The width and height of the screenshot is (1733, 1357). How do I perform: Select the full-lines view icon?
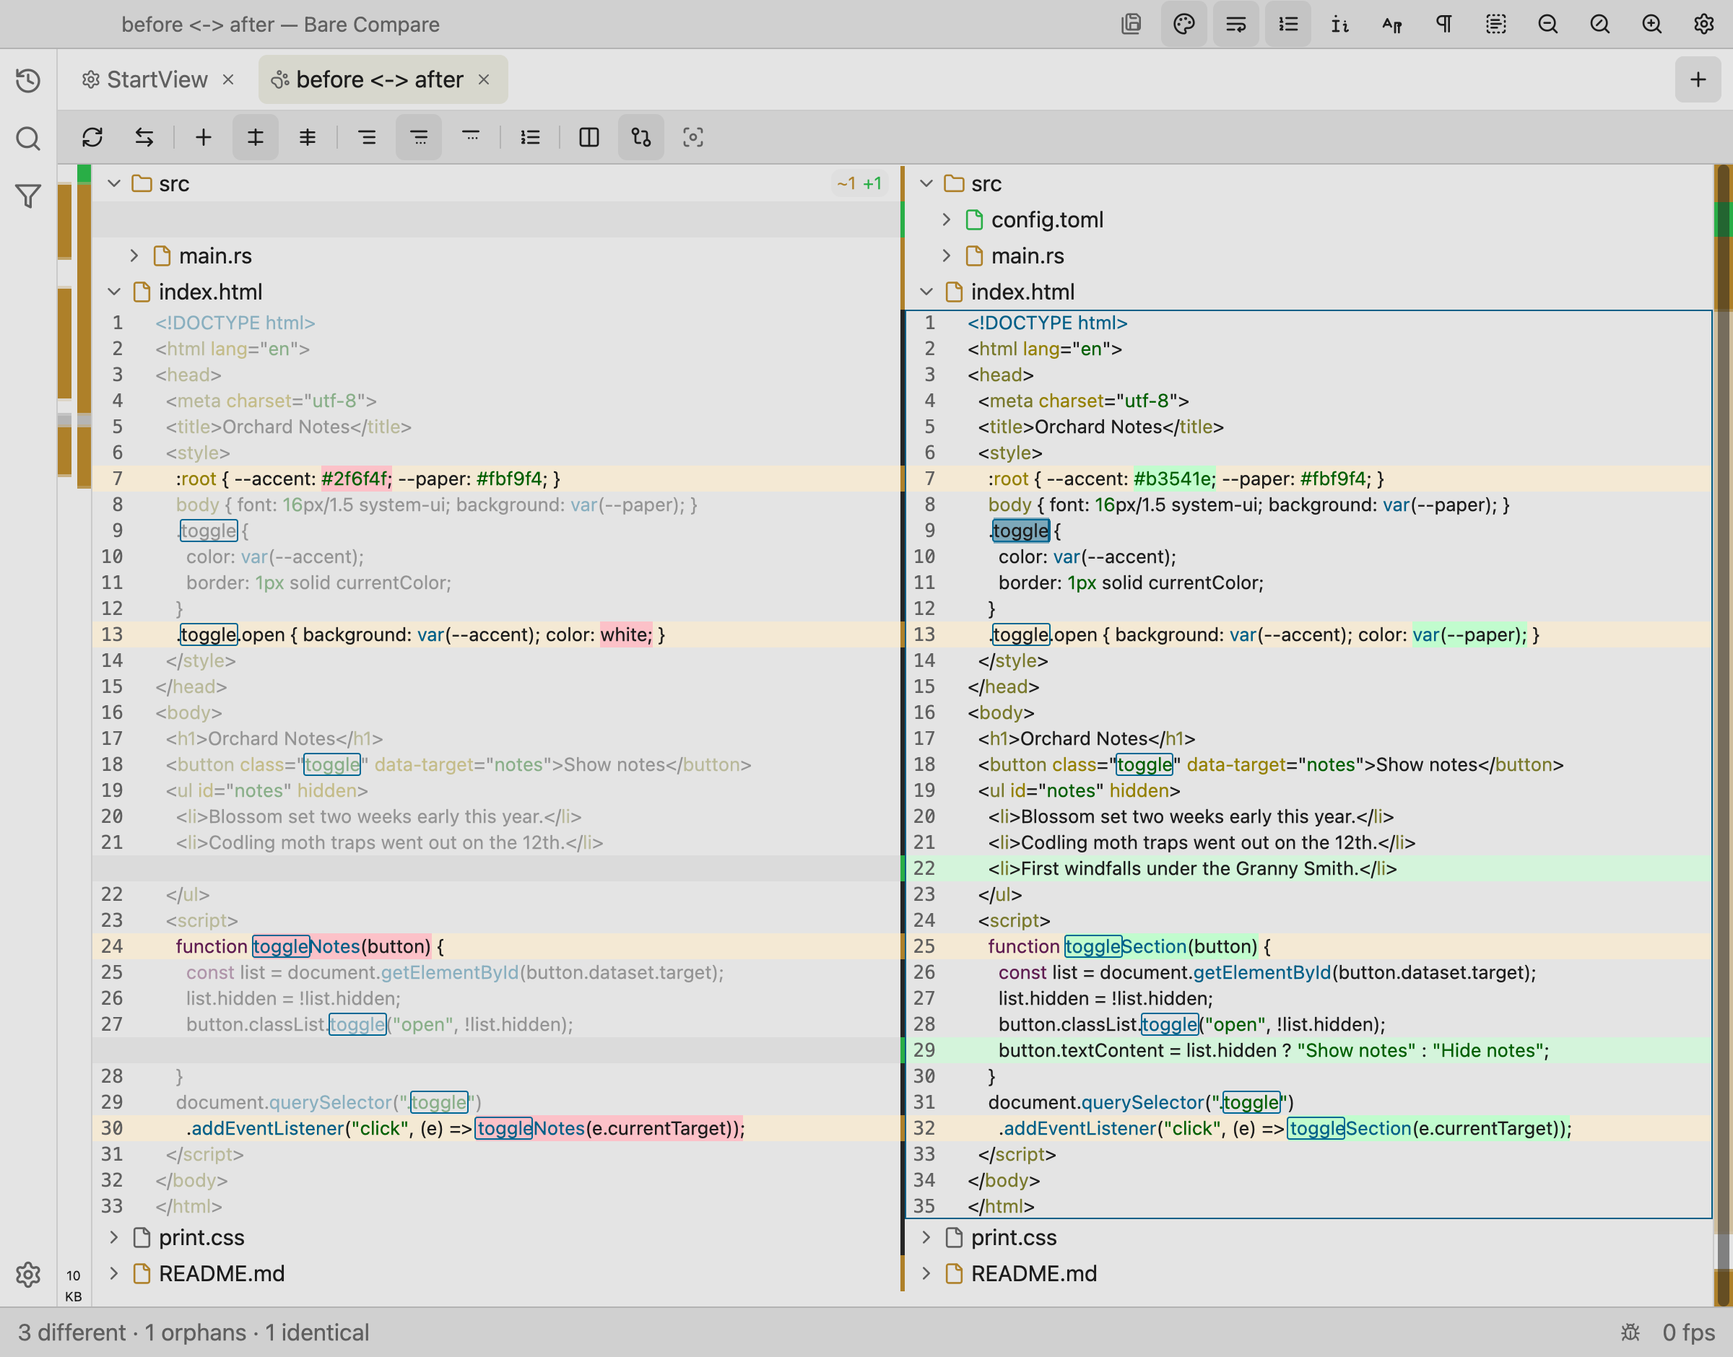click(367, 136)
